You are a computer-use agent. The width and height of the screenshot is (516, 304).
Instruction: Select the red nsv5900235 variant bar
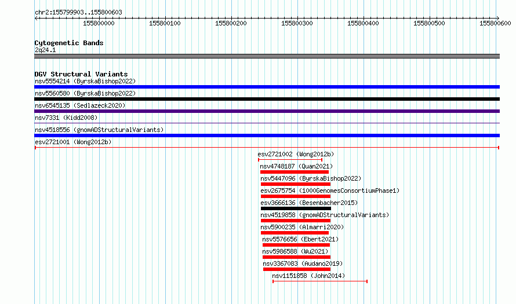pyautogui.click(x=295, y=233)
